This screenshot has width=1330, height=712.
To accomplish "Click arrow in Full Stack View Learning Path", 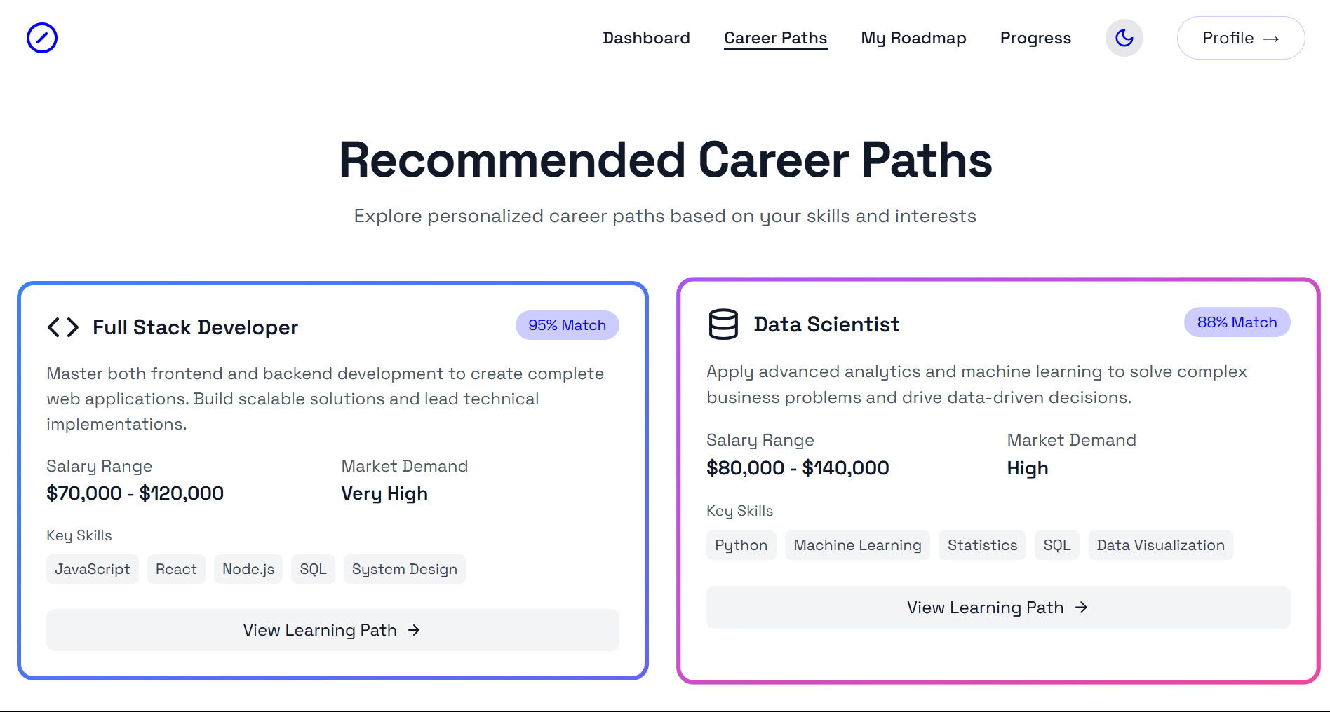I will [415, 630].
